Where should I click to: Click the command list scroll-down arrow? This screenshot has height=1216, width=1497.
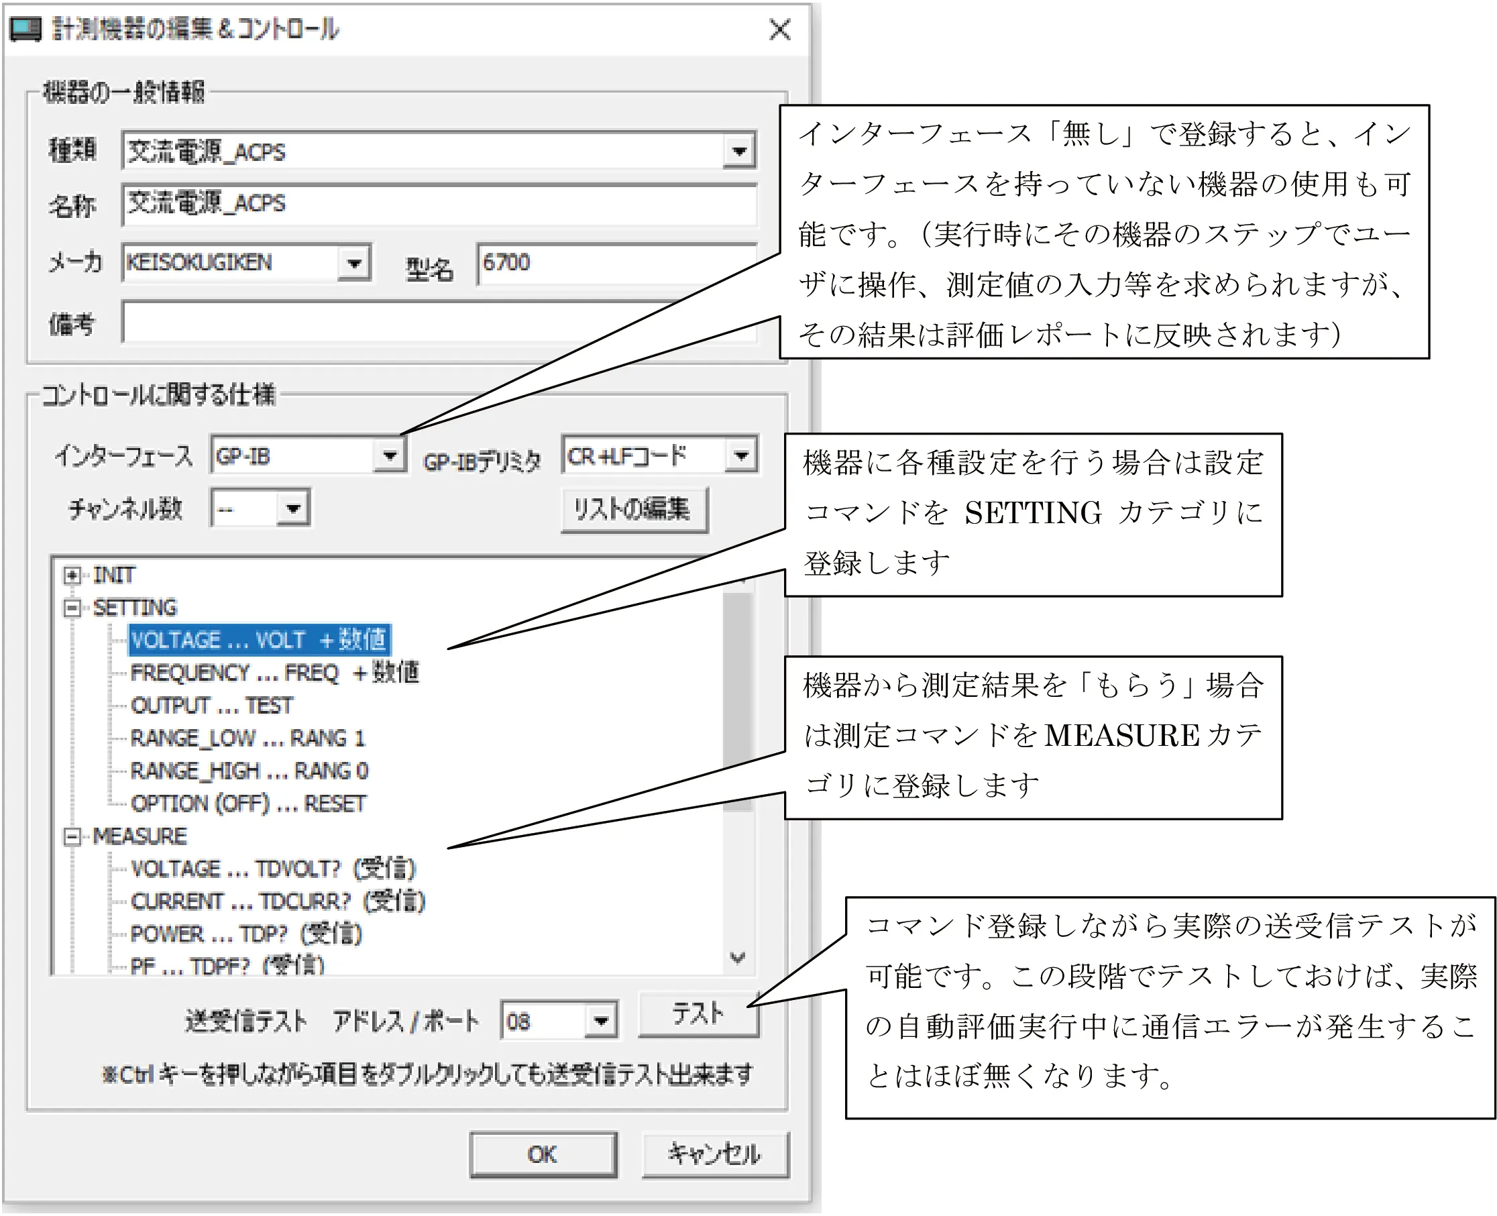tap(738, 958)
